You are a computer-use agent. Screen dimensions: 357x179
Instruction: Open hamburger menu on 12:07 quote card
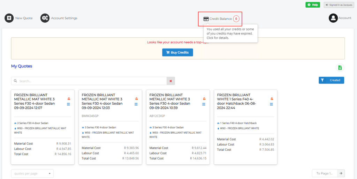(69, 104)
